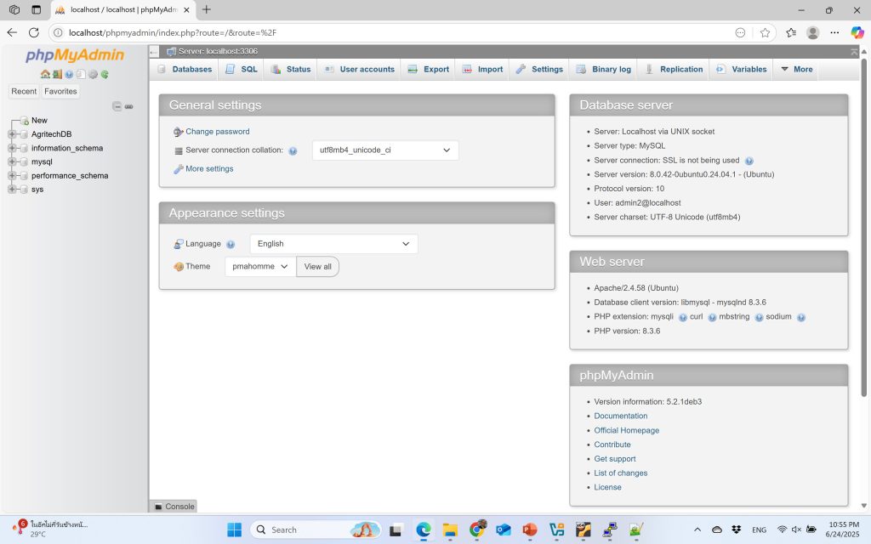Screen dimensions: 871x544
Task: Open the More dropdown in top menu
Action: [x=797, y=70]
